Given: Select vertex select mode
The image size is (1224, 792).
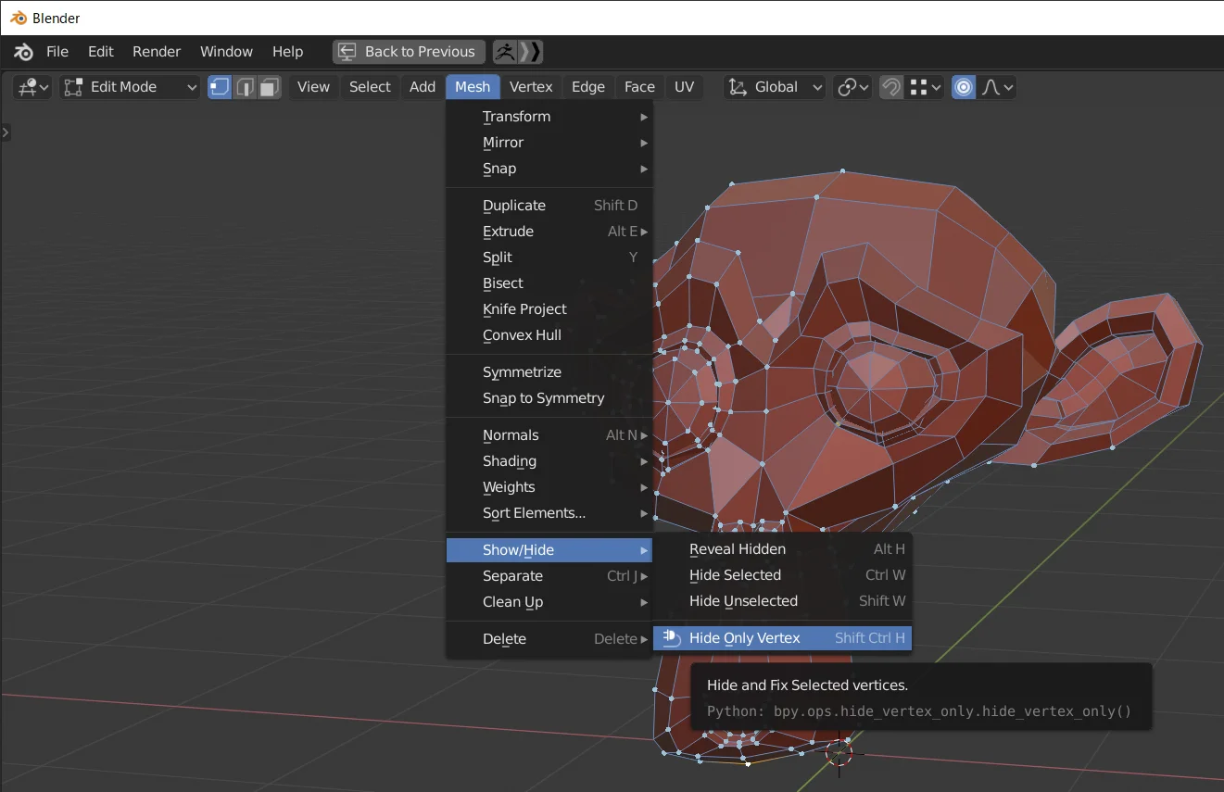Looking at the screenshot, I should tap(219, 86).
